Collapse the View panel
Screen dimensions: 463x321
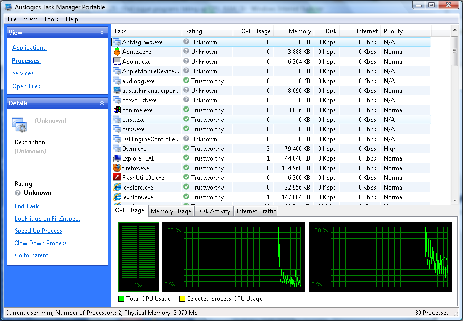[102, 33]
